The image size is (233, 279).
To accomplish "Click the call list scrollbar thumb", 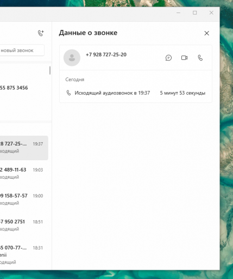I will tap(50, 70).
